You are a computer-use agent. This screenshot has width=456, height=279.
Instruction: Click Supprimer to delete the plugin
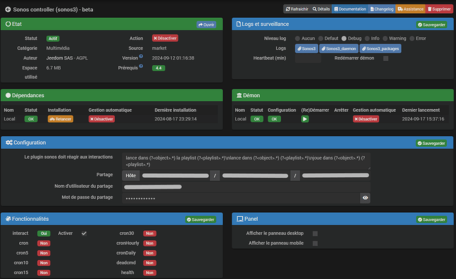point(439,9)
